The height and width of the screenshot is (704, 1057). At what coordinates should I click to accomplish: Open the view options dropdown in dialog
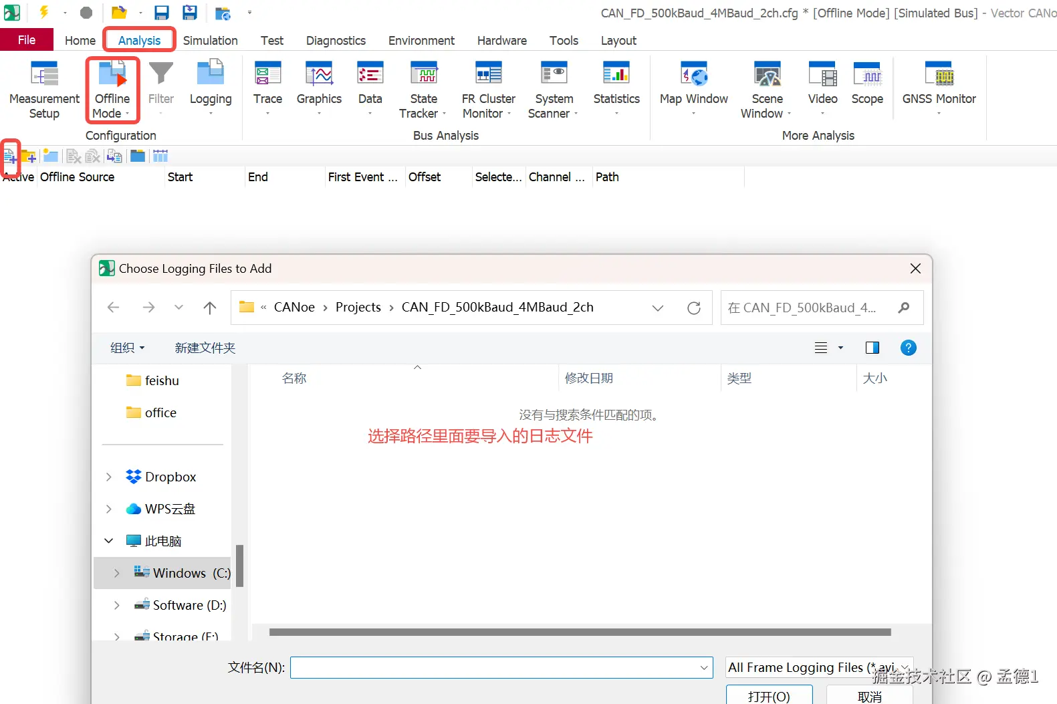840,348
